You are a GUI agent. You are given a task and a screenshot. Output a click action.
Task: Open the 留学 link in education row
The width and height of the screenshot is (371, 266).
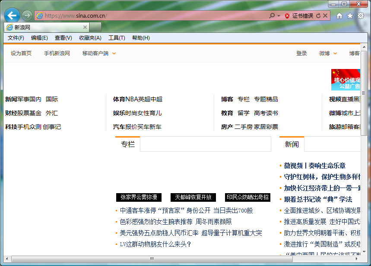pyautogui.click(x=244, y=113)
